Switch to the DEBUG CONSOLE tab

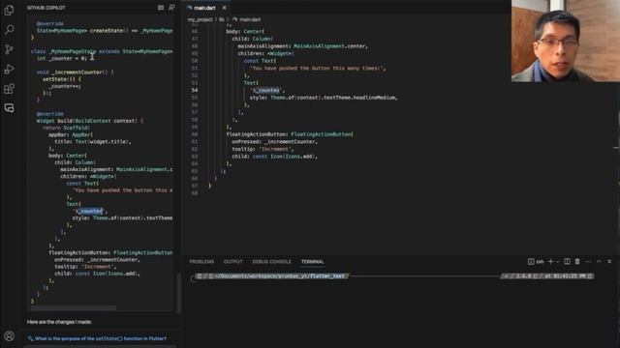pyautogui.click(x=271, y=262)
